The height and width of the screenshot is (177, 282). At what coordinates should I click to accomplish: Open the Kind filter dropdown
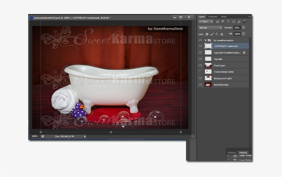[206, 22]
